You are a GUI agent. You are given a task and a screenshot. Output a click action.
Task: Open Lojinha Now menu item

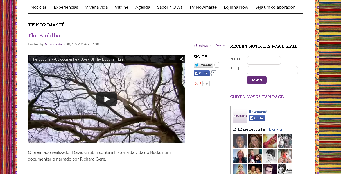point(236,7)
